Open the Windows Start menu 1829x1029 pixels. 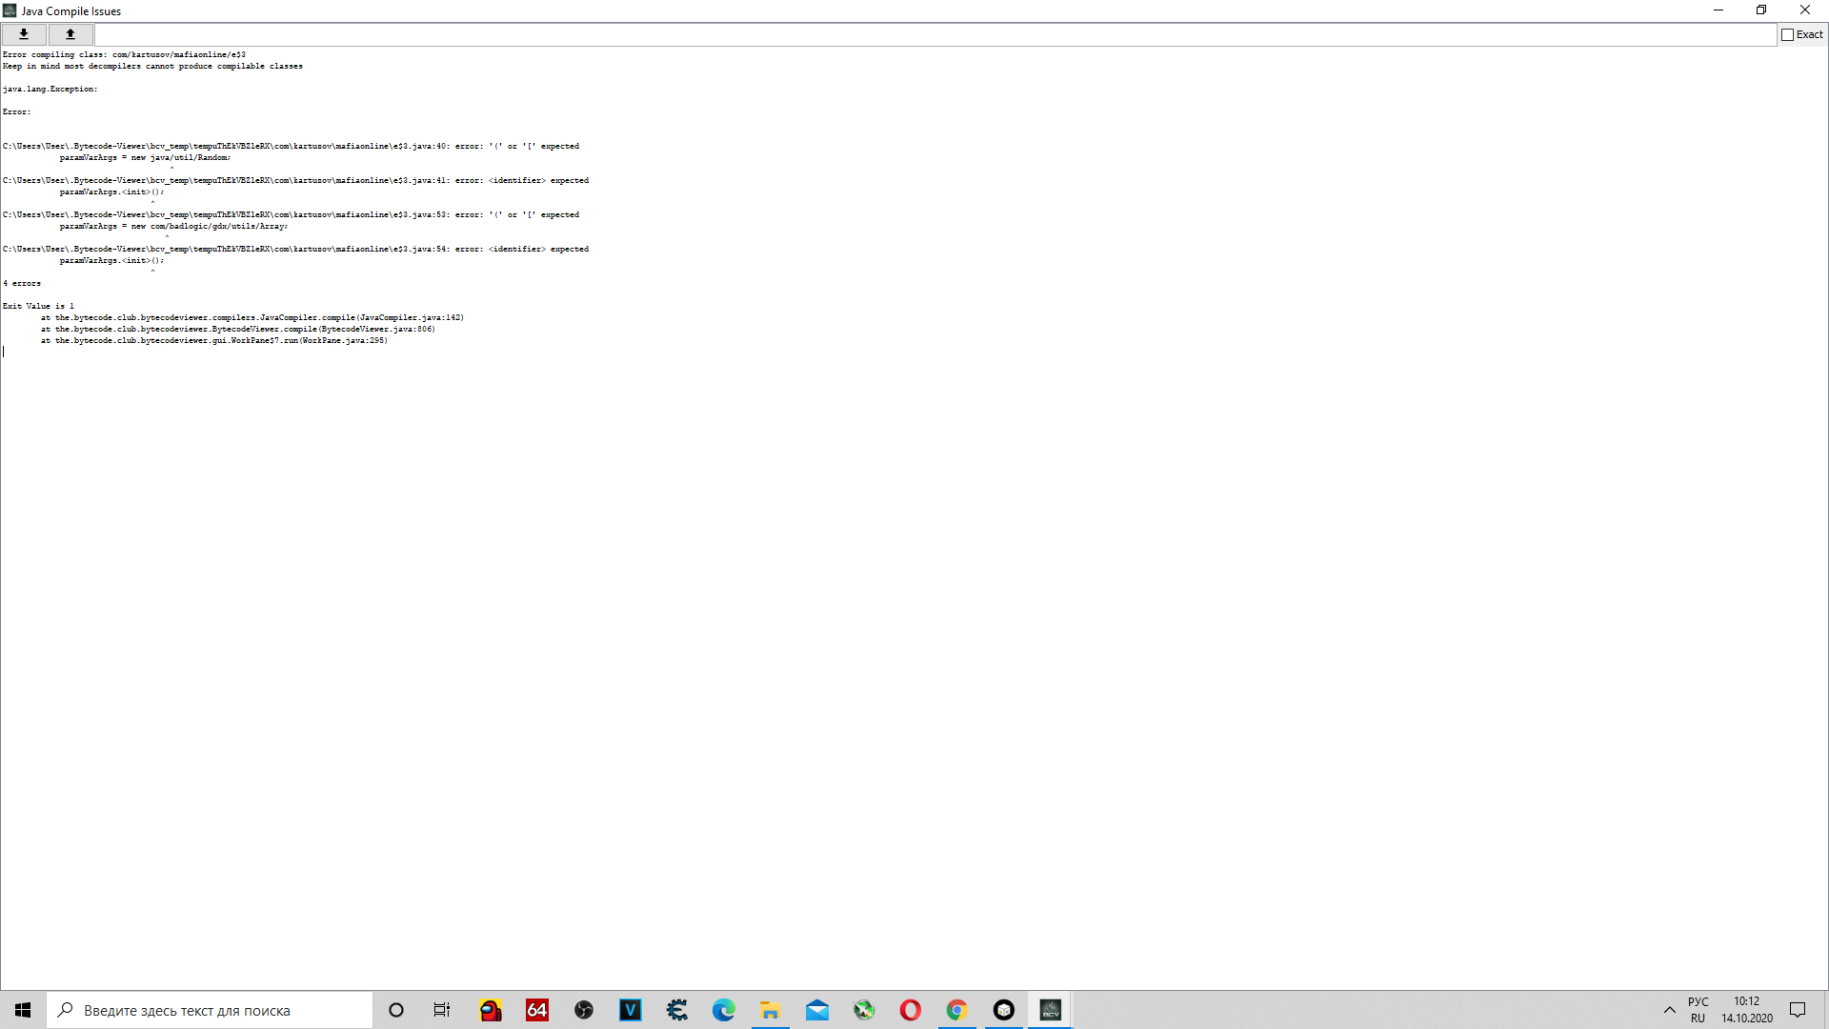pos(22,1009)
